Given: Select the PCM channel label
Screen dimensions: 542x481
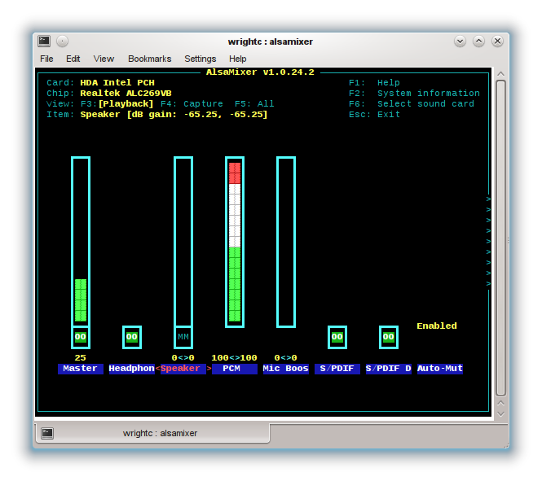Looking at the screenshot, I should pos(235,369).
